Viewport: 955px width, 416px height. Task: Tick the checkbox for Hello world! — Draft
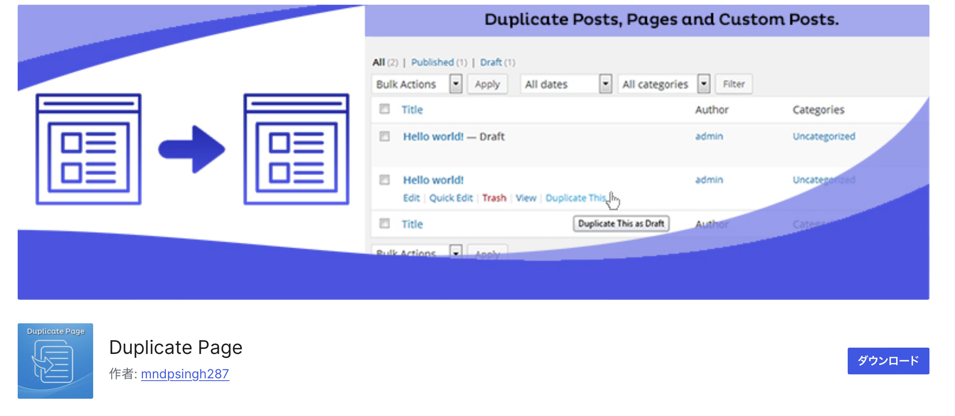[384, 136]
